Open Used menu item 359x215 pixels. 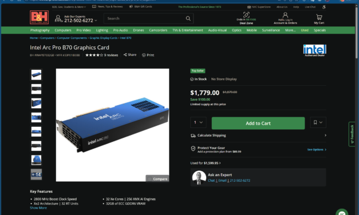(305, 30)
